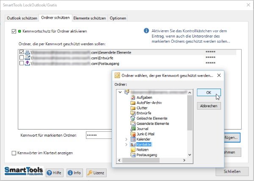The width and height of the screenshot is (254, 181).
Task: Click the Kennwort für markierten Ordner field
Action: (x=99, y=135)
